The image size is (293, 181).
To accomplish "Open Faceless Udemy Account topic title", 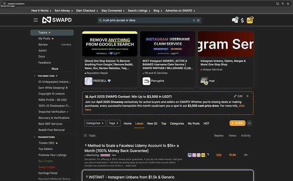I will click(132, 148).
